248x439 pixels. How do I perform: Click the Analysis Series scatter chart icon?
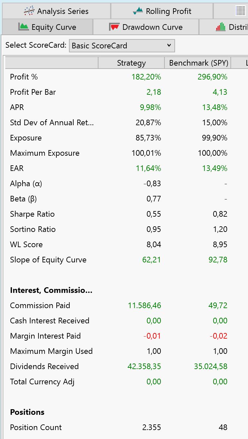point(29,11)
